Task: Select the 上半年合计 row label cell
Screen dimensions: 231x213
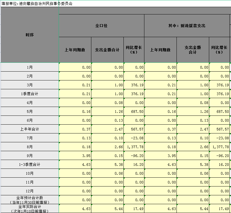Action: (29, 129)
